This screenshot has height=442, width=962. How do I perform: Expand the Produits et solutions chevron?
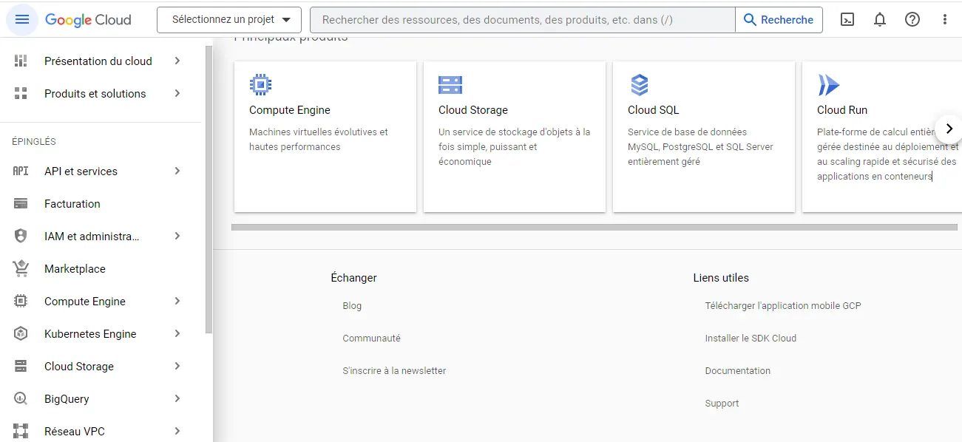(x=177, y=94)
